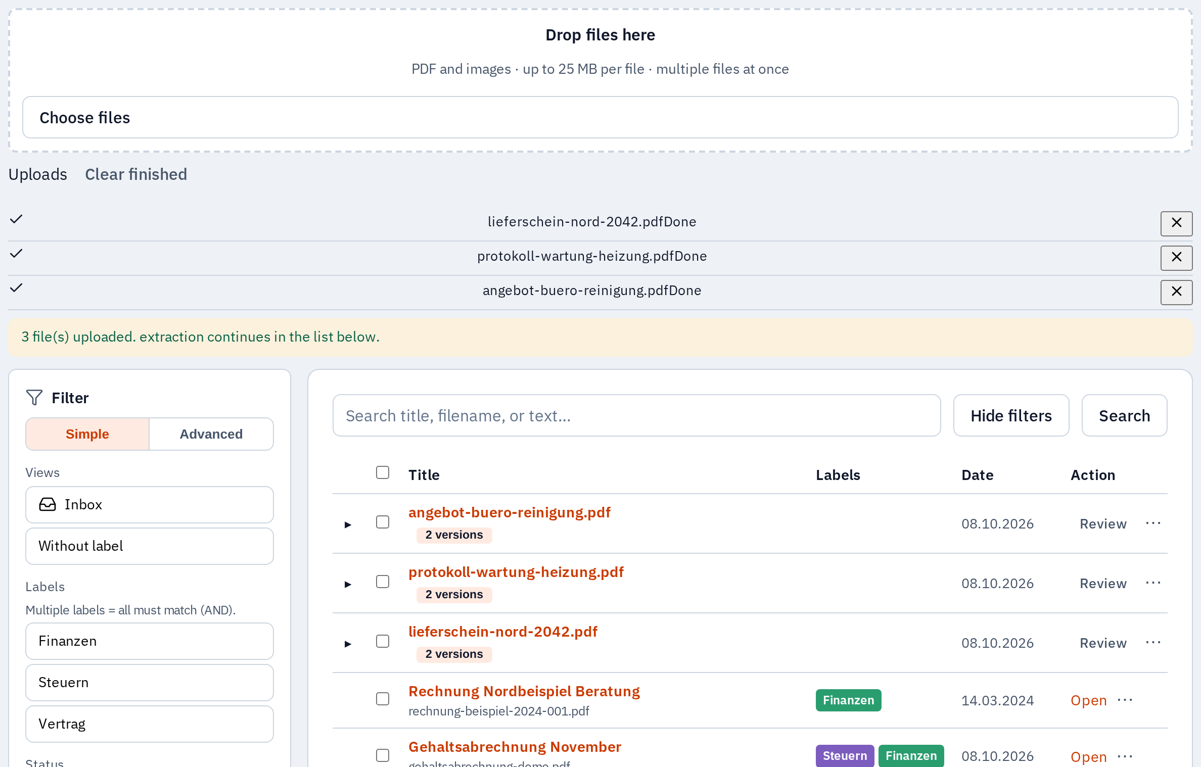Viewport: 1201px width, 767px height.
Task: Click the purple Steuern badge on Gehaltsabrechnung row
Action: pyautogui.click(x=845, y=756)
